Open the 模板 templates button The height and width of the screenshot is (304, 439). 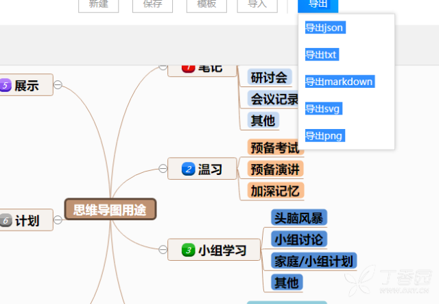click(x=206, y=5)
